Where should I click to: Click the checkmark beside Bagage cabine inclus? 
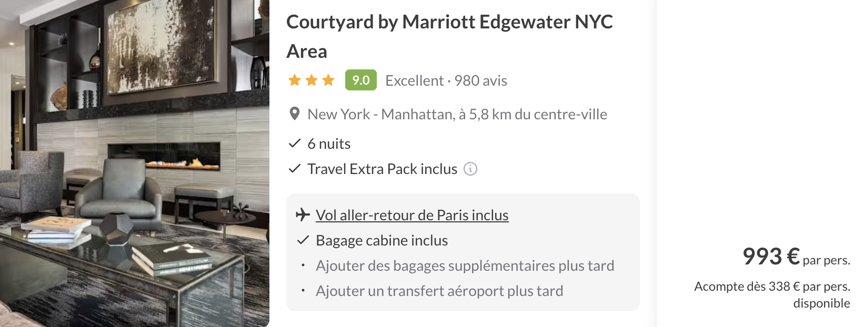click(303, 240)
